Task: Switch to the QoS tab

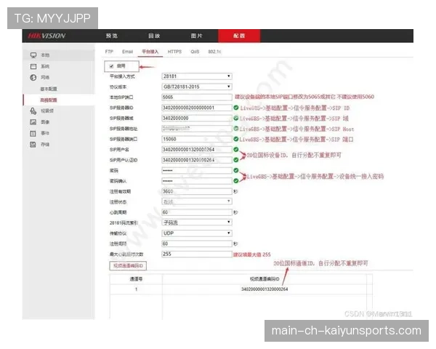Action: 195,52
